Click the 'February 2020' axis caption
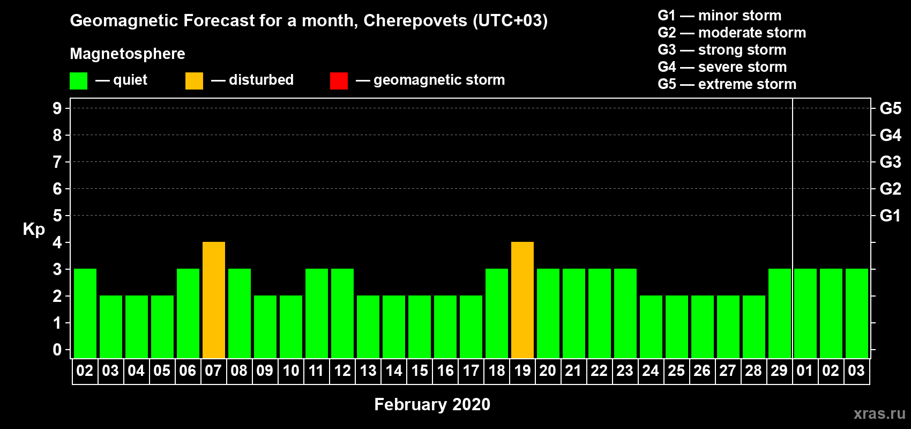Viewport: 911px width, 429px height. pyautogui.click(x=432, y=404)
